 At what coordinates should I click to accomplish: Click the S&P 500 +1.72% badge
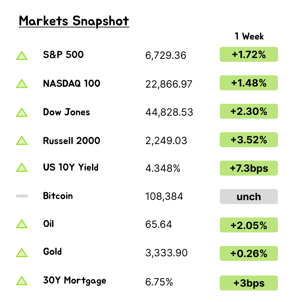pos(249,55)
